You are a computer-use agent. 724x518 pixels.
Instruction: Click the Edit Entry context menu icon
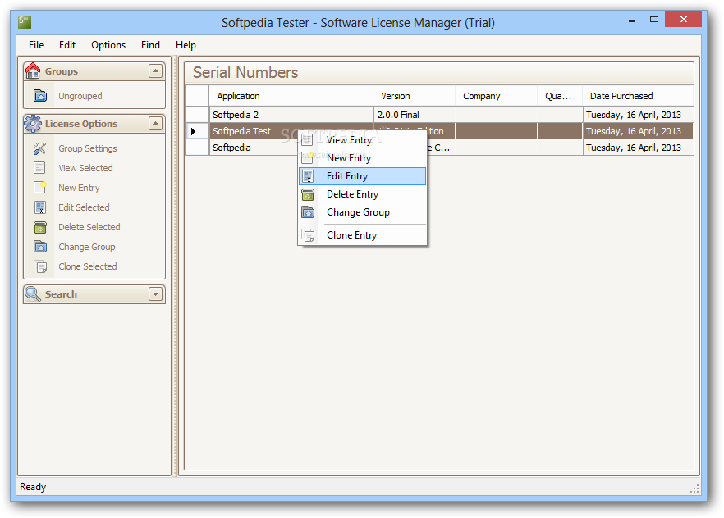(308, 176)
